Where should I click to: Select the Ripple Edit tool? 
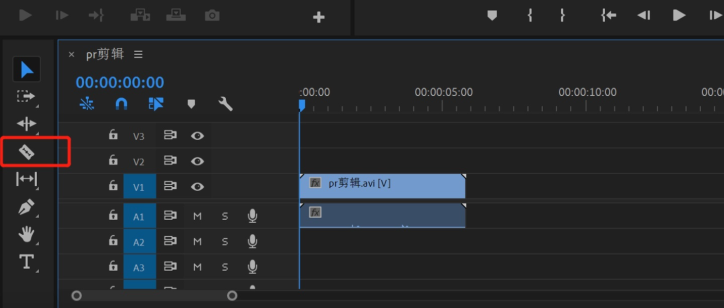[26, 124]
